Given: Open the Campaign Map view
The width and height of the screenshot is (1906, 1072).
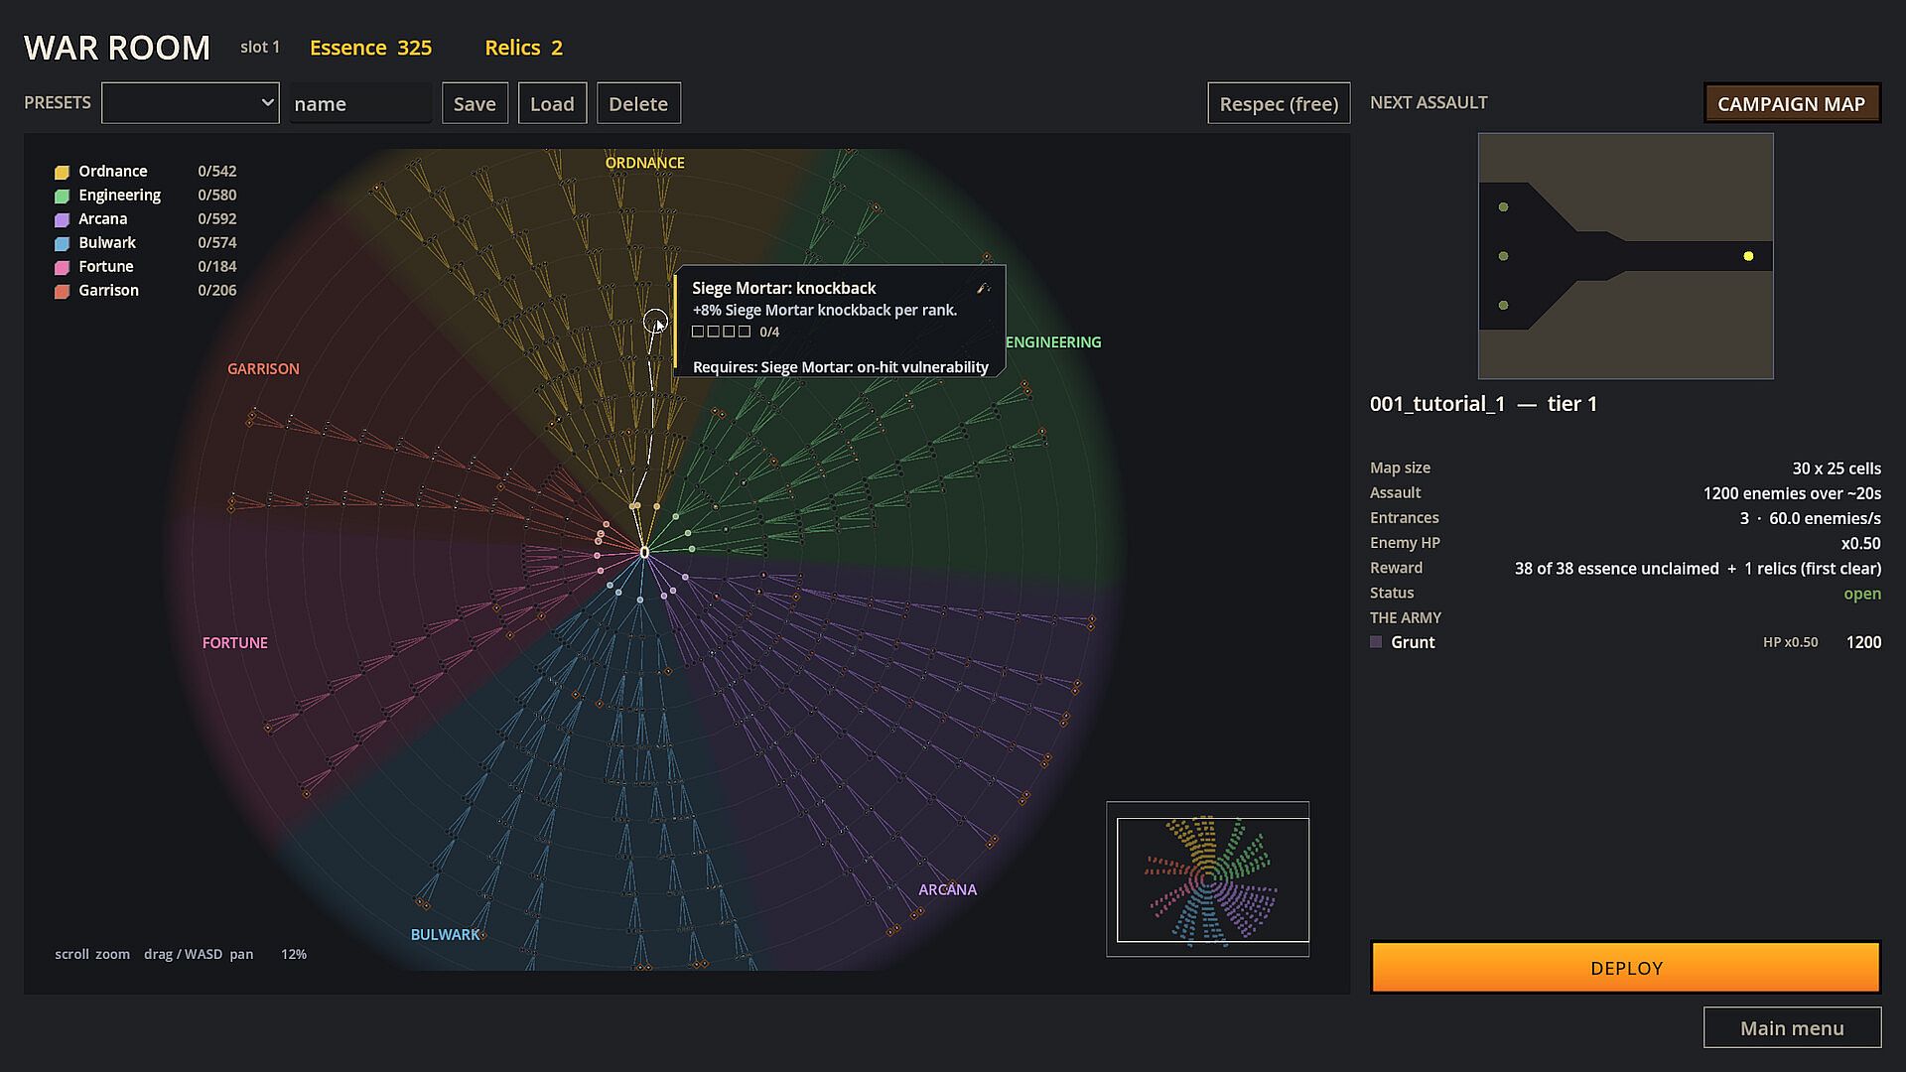Looking at the screenshot, I should pyautogui.click(x=1792, y=103).
